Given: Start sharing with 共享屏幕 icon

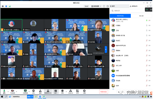Looking at the screenshot, I should coord(25,92).
